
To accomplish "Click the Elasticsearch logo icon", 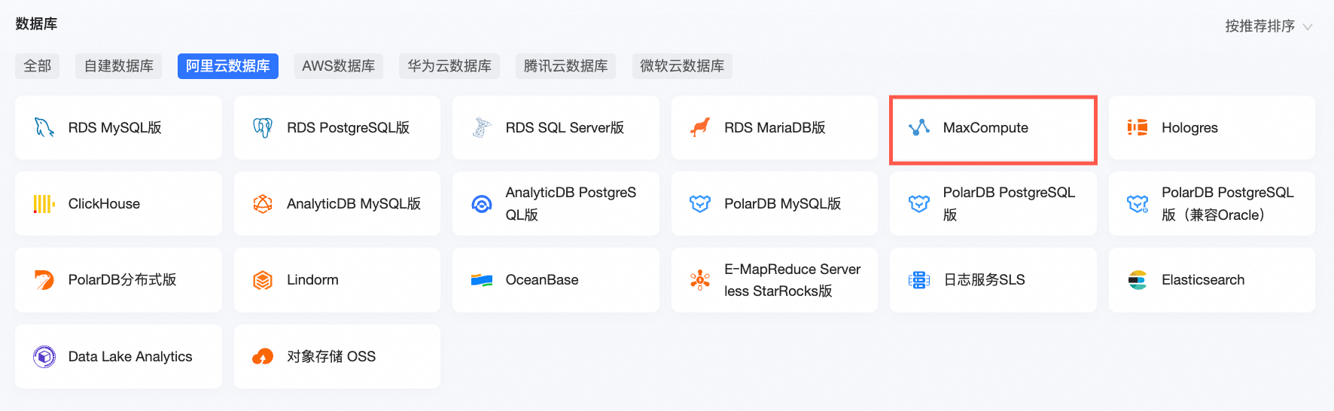I will [x=1138, y=280].
